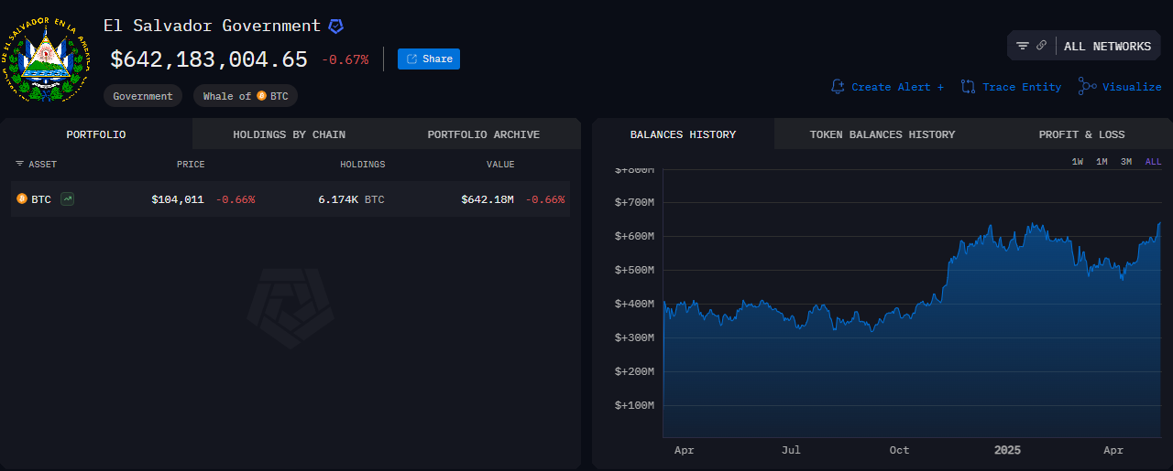Sort the portfolio by the ASSET column
This screenshot has width=1173, height=471.
coord(37,165)
